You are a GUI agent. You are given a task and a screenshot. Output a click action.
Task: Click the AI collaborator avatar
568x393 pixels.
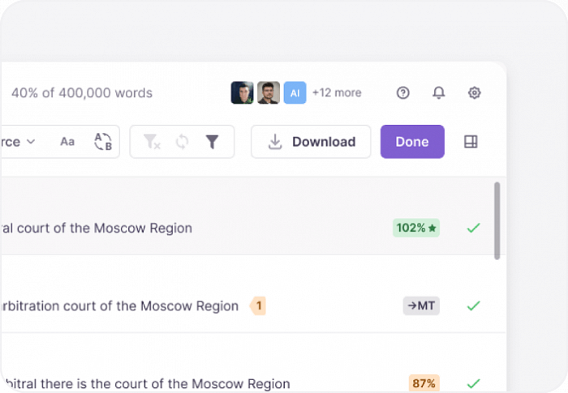point(295,93)
